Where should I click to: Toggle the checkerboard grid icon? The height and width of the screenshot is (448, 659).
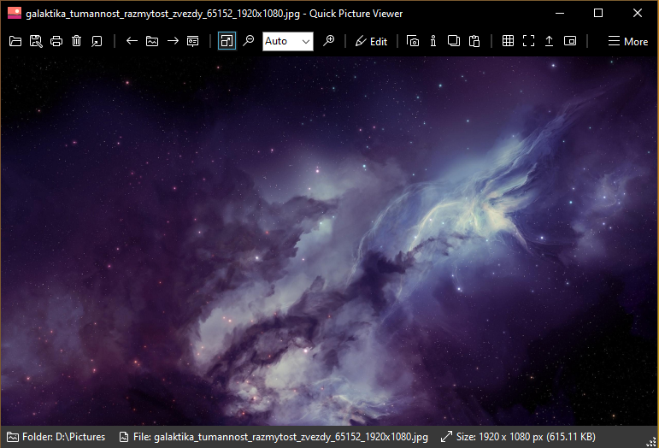click(x=508, y=41)
